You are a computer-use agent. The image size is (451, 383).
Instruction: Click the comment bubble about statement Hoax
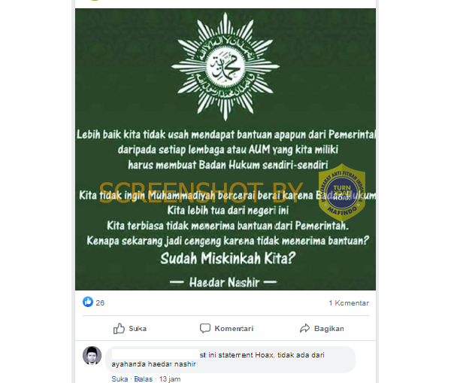pos(231,360)
